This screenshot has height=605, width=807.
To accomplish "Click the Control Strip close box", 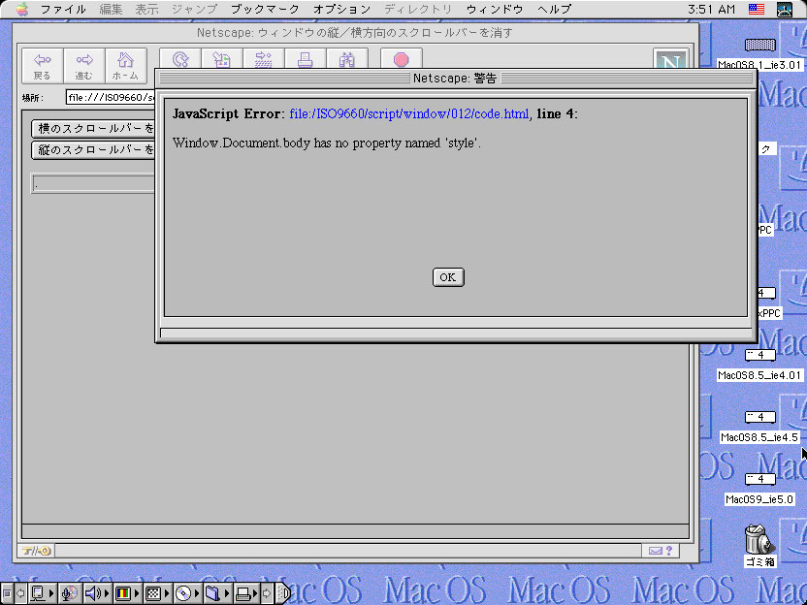I will coord(7,593).
